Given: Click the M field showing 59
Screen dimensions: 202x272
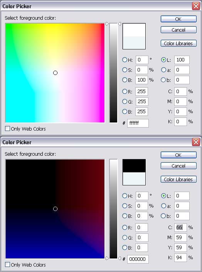Looking at the screenshot, I should (x=180, y=238).
